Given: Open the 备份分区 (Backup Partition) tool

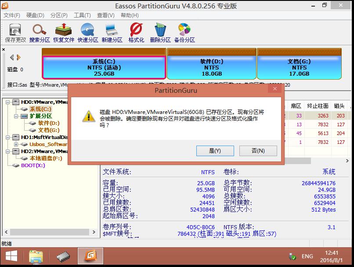Looking at the screenshot, I should (x=184, y=33).
